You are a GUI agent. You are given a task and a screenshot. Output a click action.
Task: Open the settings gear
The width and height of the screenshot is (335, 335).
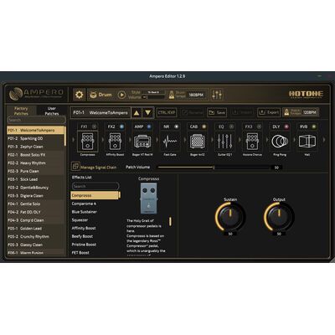pyautogui.click(x=79, y=95)
